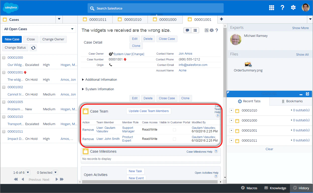Open the Cases navigation dropdown arrow

[x=59, y=19]
